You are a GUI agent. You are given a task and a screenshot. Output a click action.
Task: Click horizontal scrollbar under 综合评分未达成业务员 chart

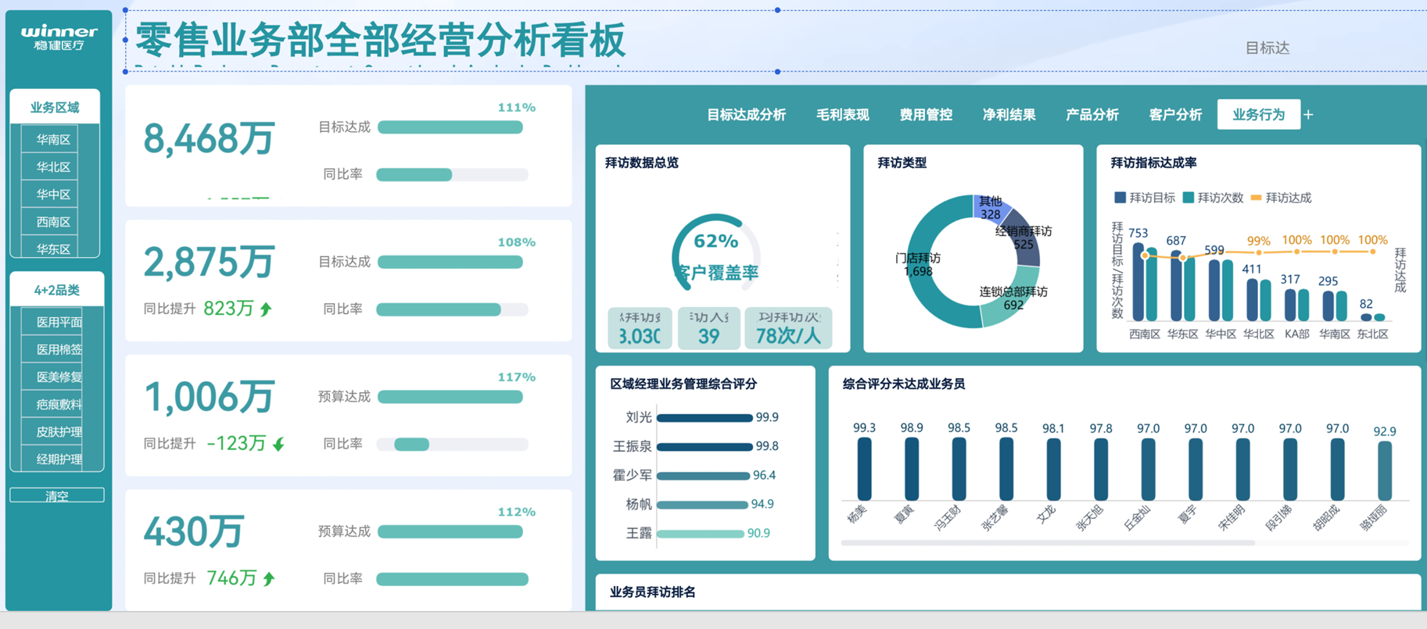click(1048, 542)
